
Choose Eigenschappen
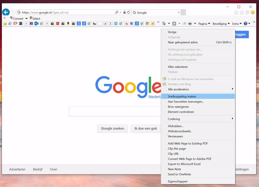click(x=198, y=181)
